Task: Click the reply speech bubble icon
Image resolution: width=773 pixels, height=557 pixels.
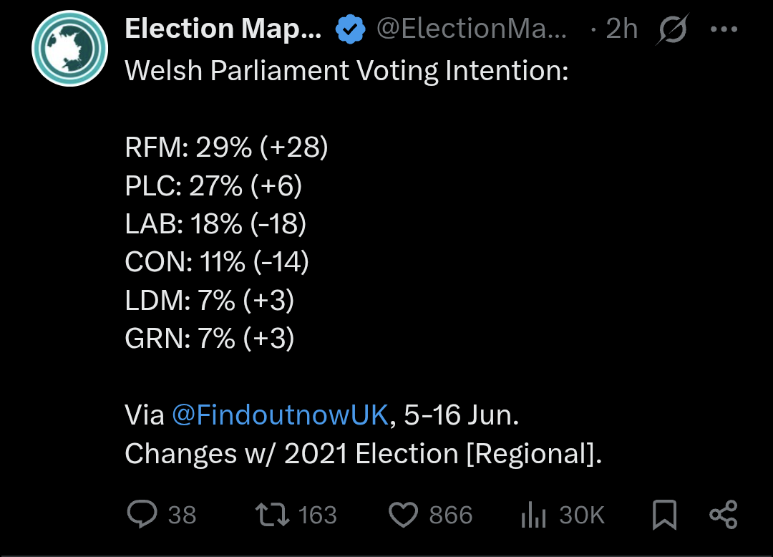Action: pos(142,514)
